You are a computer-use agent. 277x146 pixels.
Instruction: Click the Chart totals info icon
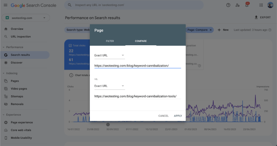tap(71, 75)
